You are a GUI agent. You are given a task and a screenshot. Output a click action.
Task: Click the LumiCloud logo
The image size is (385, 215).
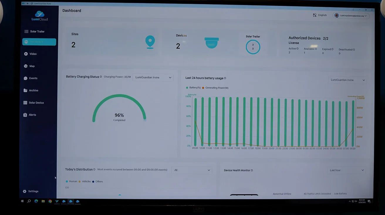point(39,16)
